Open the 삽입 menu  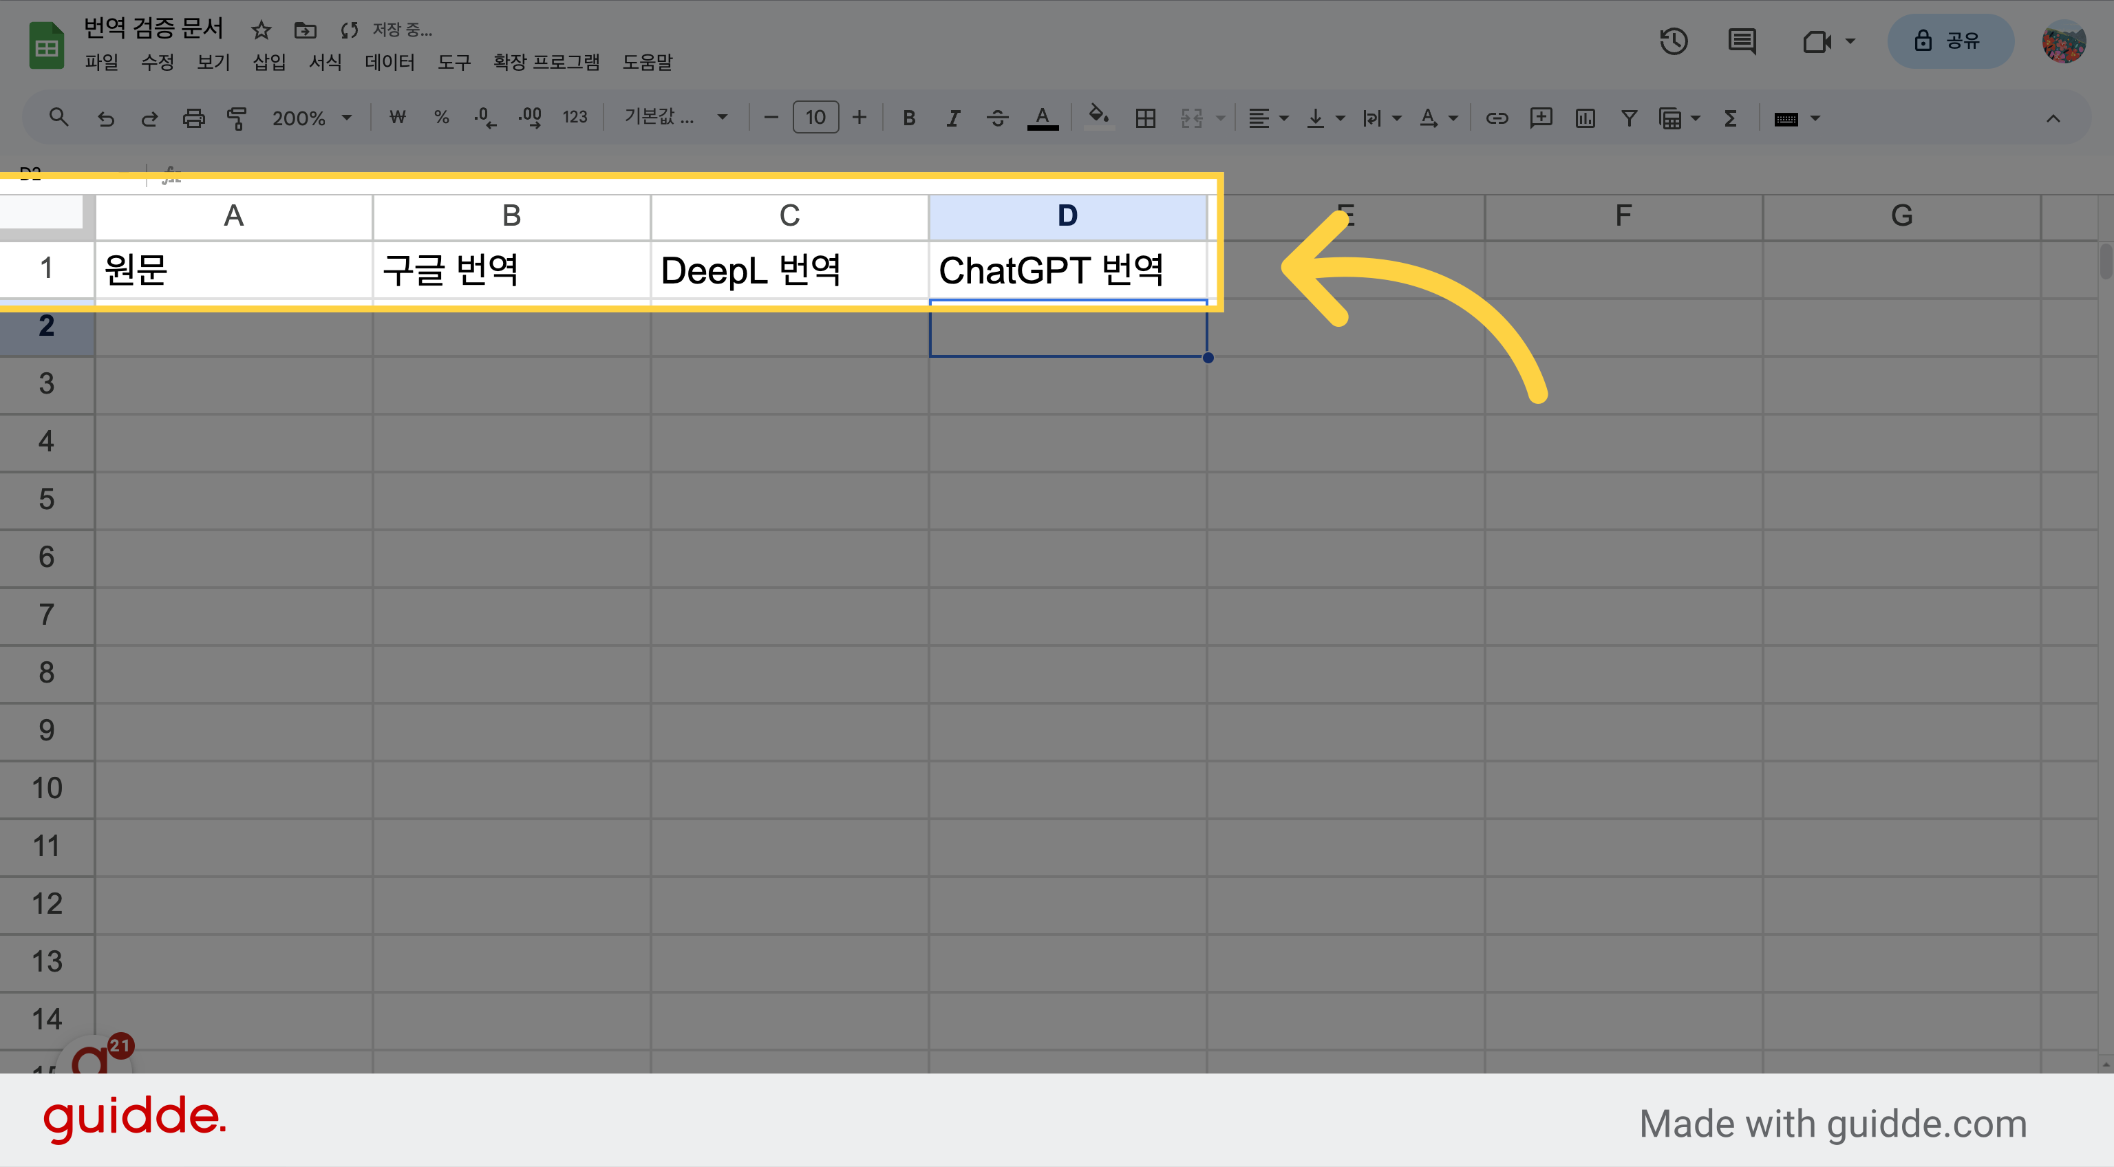[269, 61]
